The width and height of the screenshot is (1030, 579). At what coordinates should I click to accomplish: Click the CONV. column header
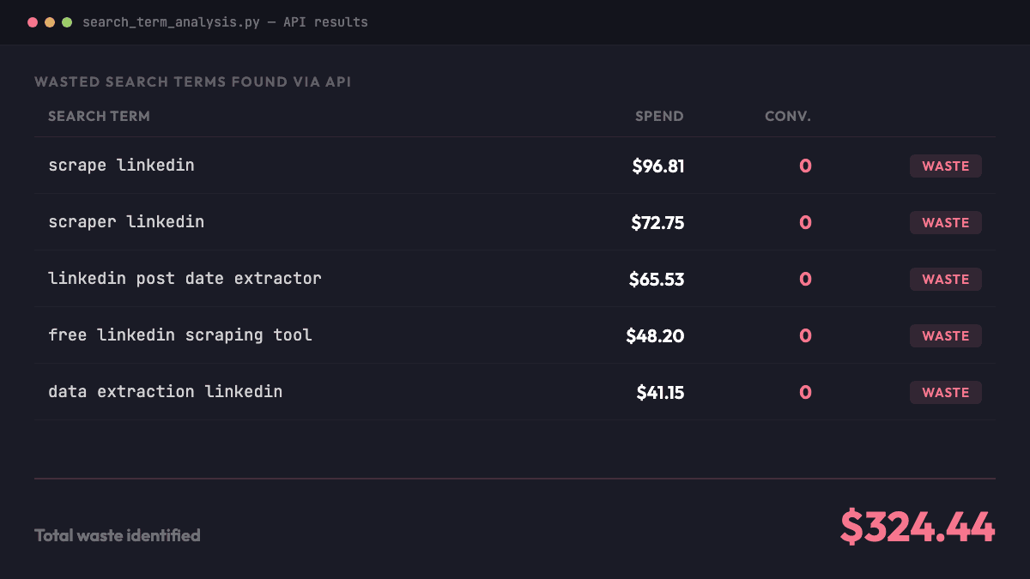pyautogui.click(x=787, y=117)
